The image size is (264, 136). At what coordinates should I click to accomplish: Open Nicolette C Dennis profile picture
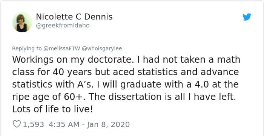tap(22, 22)
